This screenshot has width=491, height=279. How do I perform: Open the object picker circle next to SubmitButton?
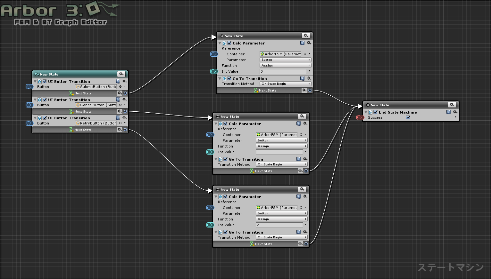click(121, 87)
